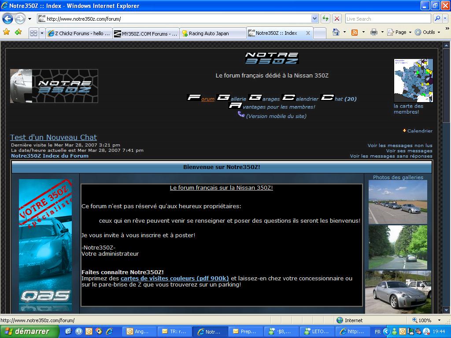Switch to the Racing Auto Japan tab
Image resolution: width=451 pixels, height=338 pixels.
pos(212,33)
